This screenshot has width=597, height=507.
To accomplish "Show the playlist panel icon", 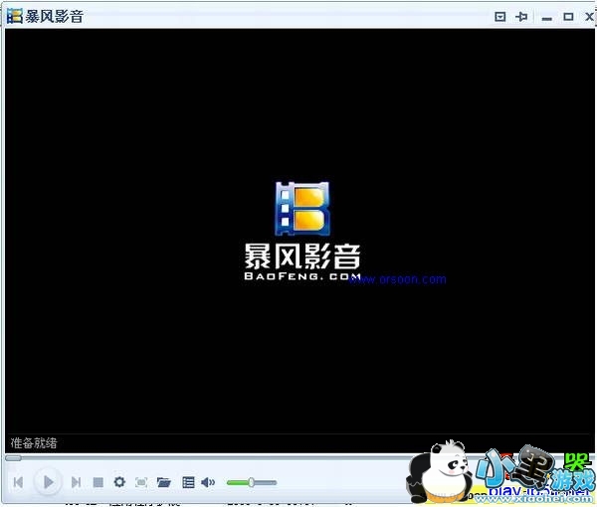I will [x=188, y=482].
